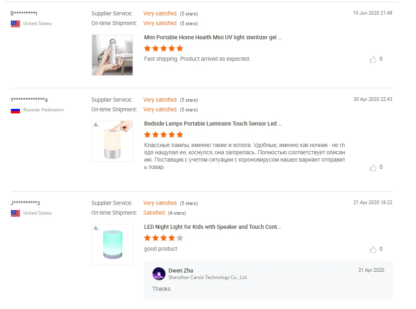This screenshot has width=416, height=309.
Task: Click Shenzhen Carolx Technology Co., Ltd.
Action: [x=208, y=277]
